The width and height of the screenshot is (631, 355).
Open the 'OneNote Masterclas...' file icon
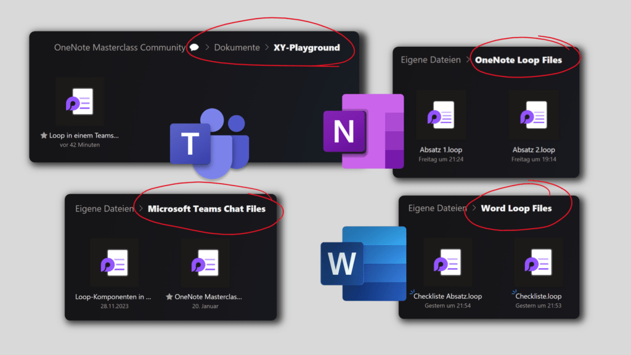205,263
